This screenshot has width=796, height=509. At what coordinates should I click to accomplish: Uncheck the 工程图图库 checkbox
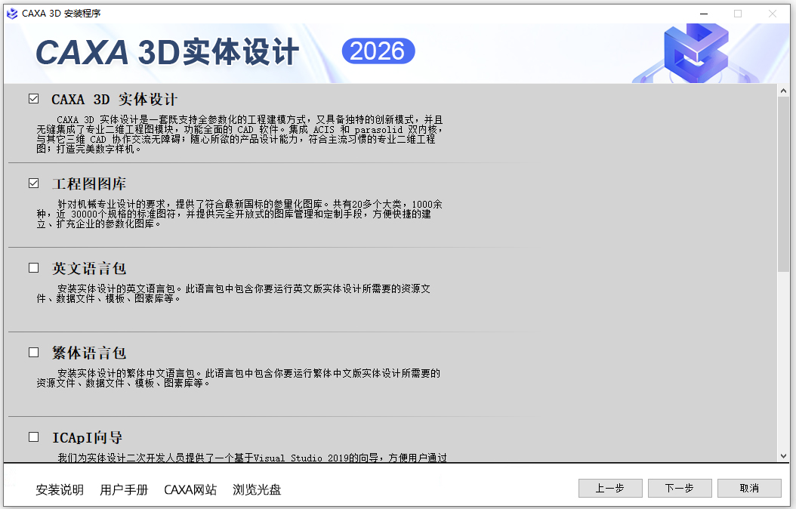(33, 184)
